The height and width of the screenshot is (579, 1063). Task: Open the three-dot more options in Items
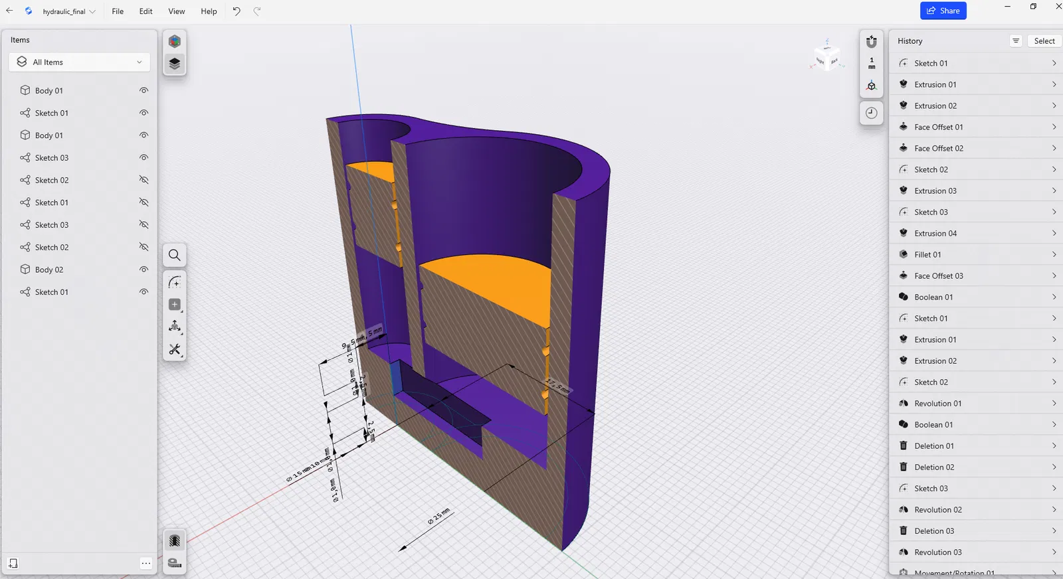coord(146,563)
